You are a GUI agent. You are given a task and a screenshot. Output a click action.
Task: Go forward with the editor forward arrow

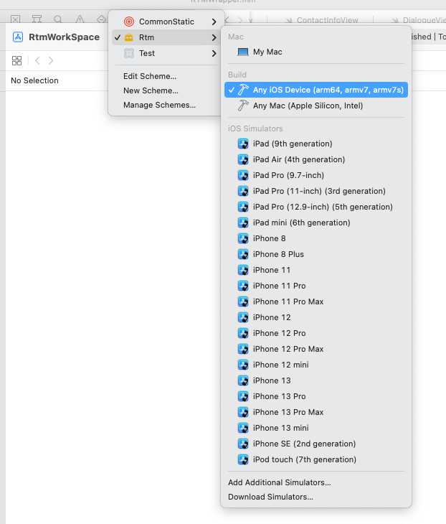(x=51, y=60)
